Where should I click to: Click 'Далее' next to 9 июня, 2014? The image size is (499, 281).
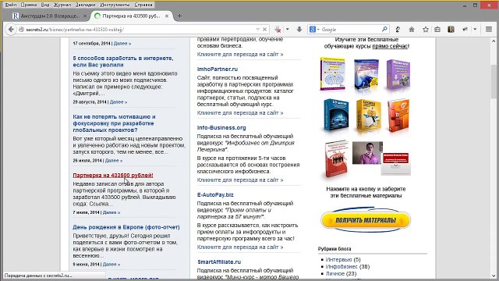pyautogui.click(x=111, y=265)
